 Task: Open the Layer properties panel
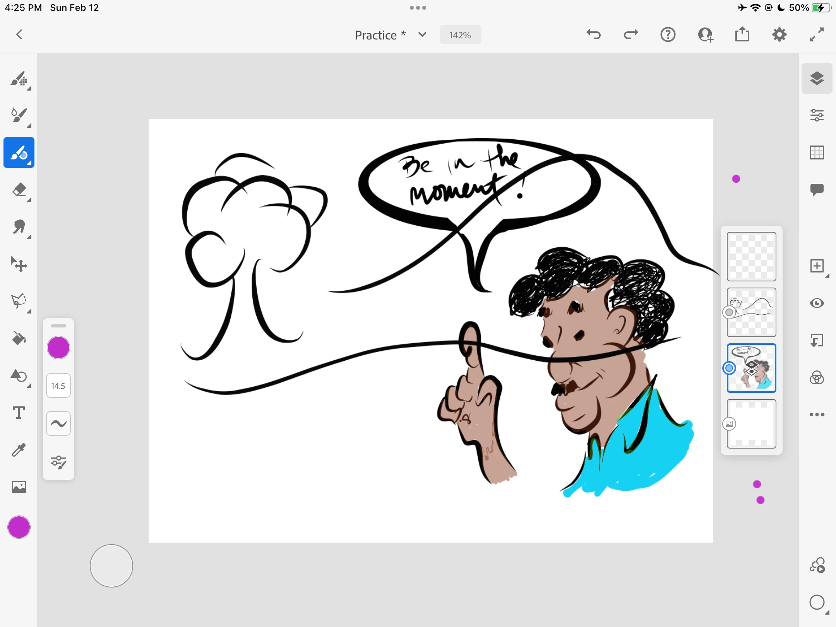pyautogui.click(x=817, y=115)
